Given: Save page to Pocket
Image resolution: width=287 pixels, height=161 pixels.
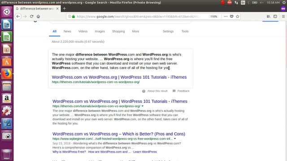Looking at the screenshot, I should 231,17.
